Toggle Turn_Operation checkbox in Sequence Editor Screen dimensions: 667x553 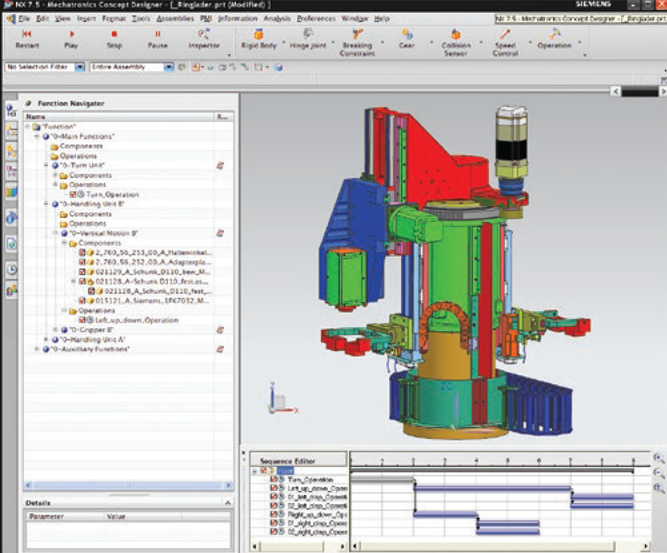pos(274,480)
